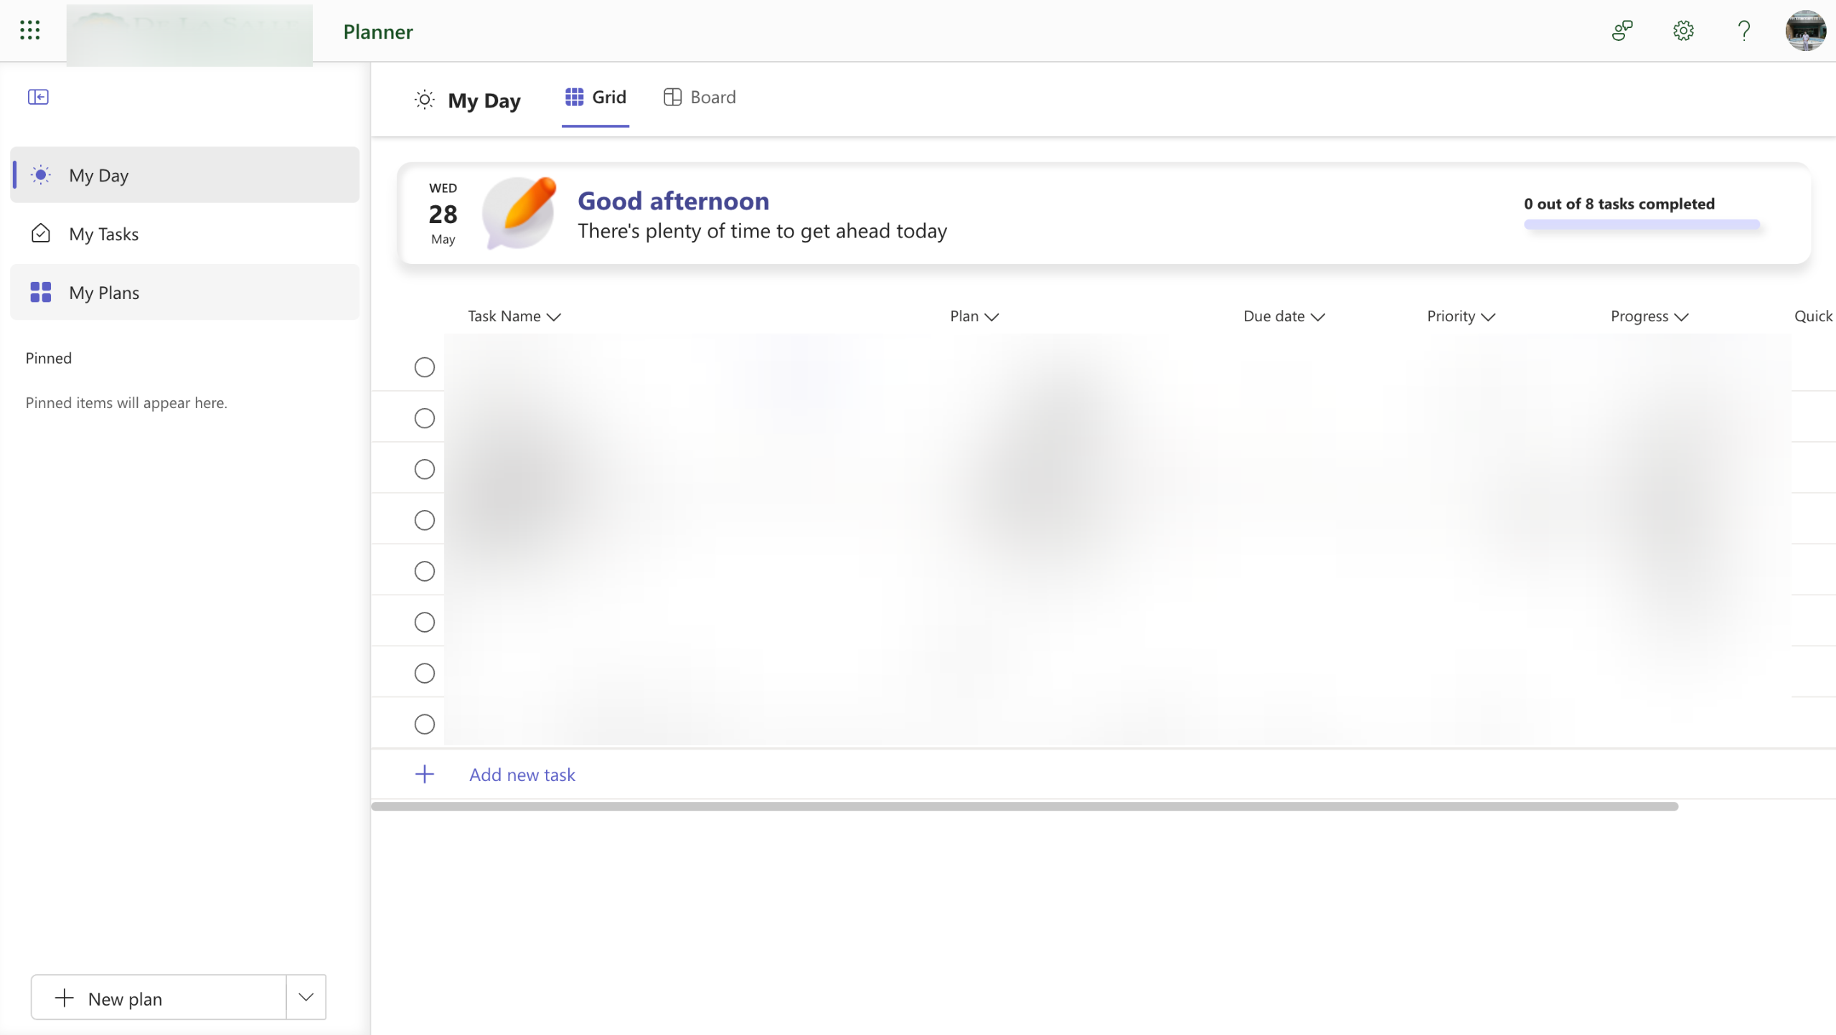Mark the sixth task row complete

425,622
